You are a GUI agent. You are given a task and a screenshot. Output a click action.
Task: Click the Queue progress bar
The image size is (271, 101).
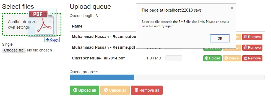coord(167,77)
